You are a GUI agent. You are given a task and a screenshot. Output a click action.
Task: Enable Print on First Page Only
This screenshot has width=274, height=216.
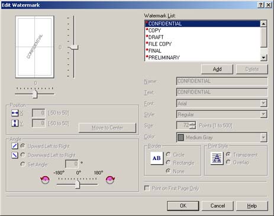(x=147, y=188)
